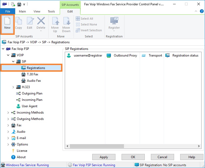Open the quick access toolbar customize dropdown
The height and width of the screenshot is (168, 205).
24,5
